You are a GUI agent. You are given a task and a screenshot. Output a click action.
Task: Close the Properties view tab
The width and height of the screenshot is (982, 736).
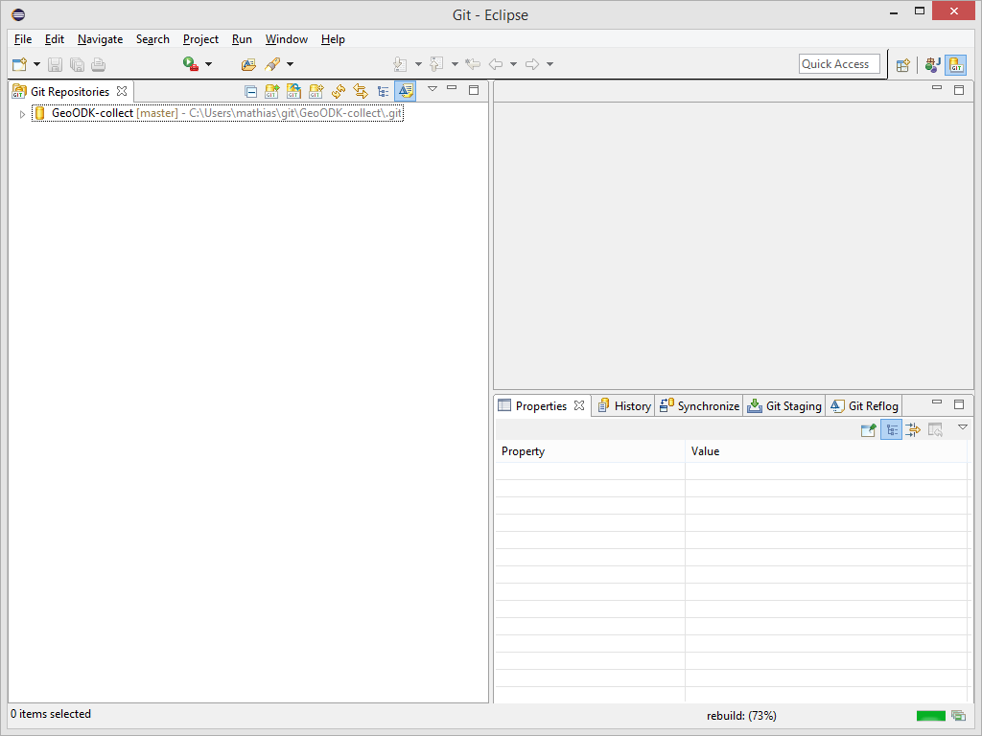point(579,405)
